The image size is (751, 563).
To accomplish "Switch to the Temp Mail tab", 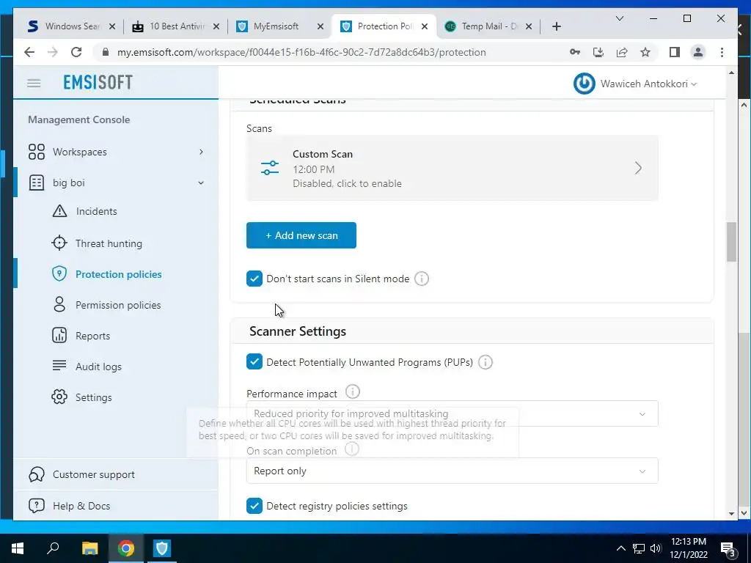I will (488, 26).
